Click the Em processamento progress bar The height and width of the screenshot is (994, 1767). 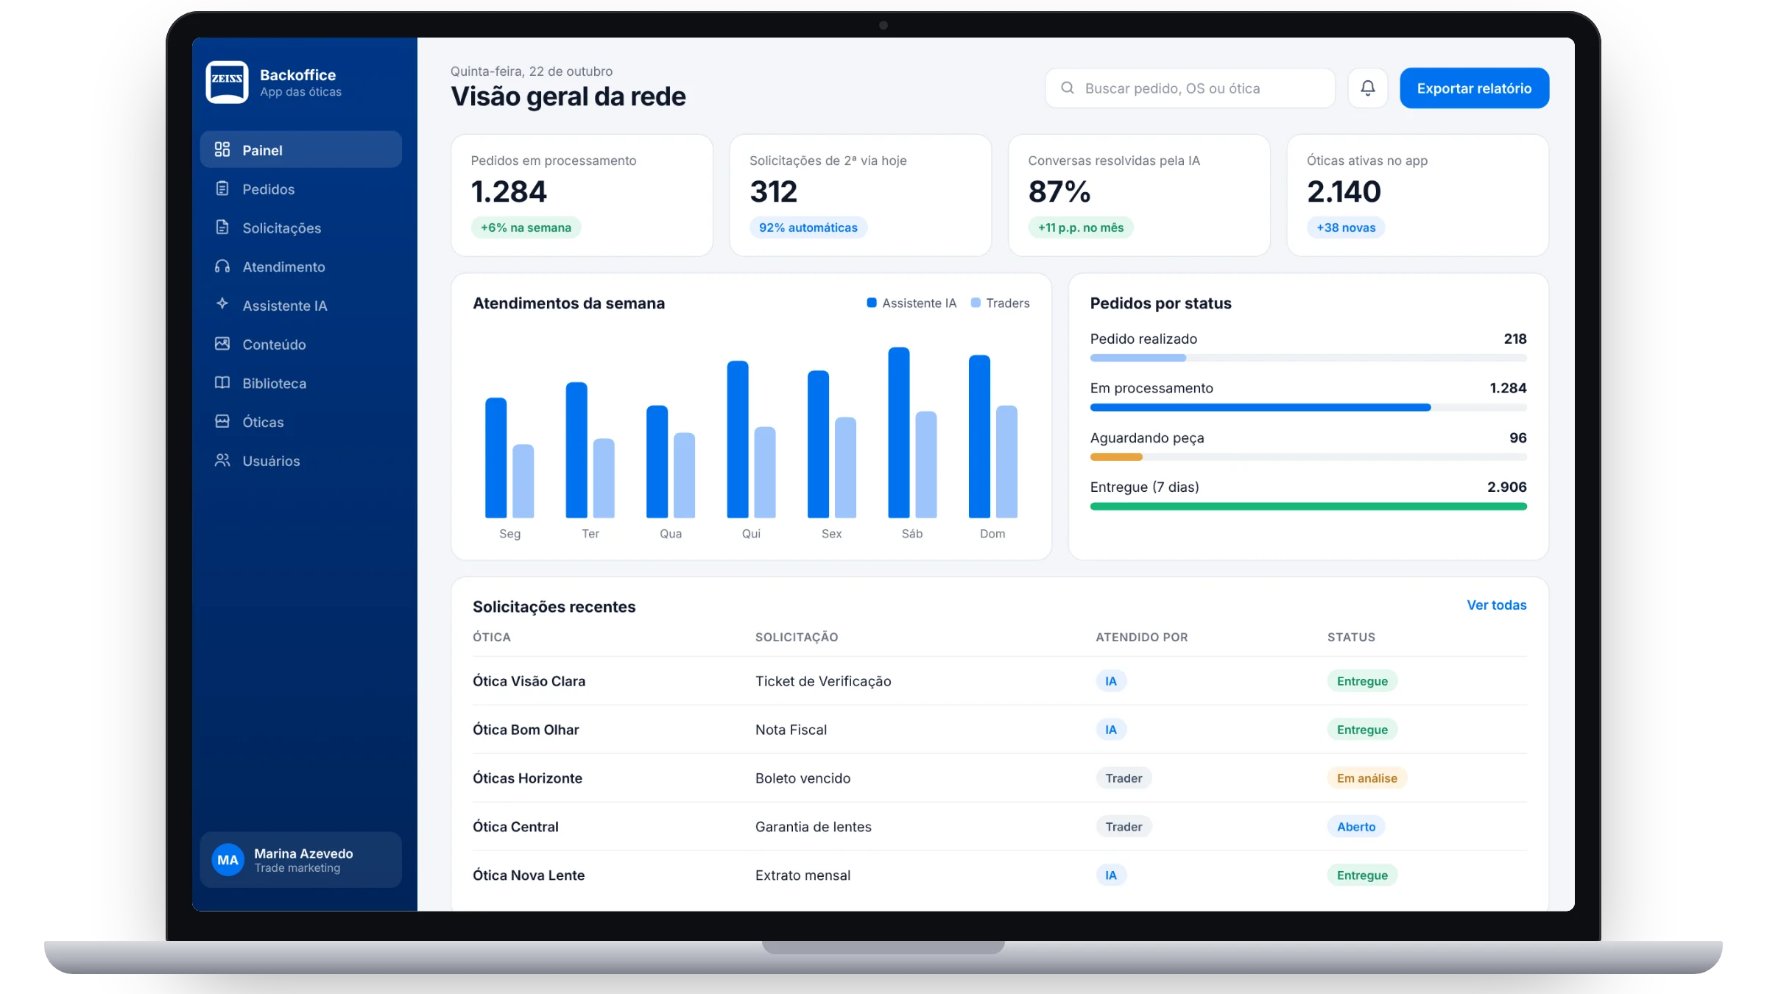point(1308,407)
